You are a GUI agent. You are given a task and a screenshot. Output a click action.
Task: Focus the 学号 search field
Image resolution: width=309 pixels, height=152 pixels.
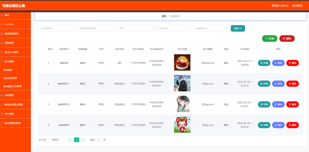(x=134, y=29)
